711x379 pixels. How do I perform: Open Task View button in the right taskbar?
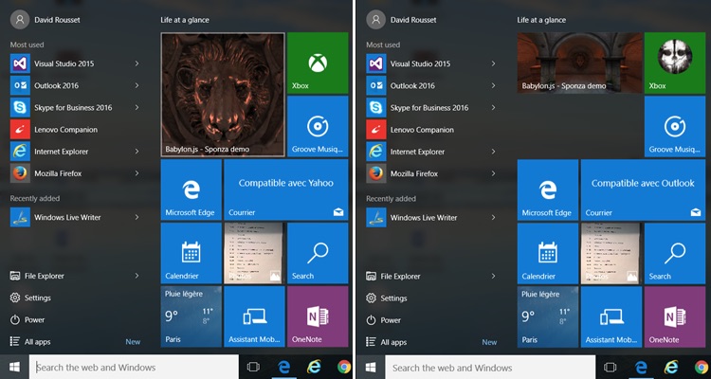610,368
